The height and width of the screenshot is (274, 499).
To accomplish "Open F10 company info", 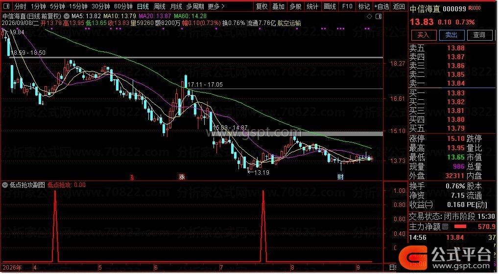I will click(347, 6).
